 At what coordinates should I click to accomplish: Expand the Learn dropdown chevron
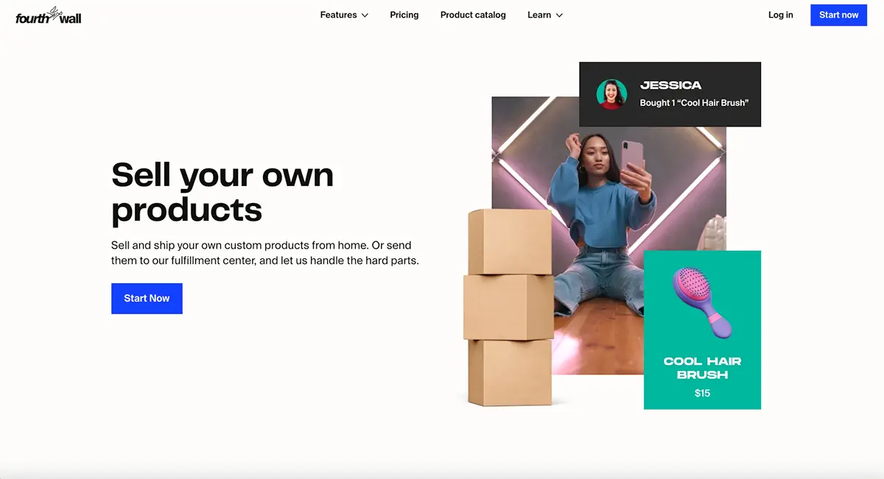559,15
